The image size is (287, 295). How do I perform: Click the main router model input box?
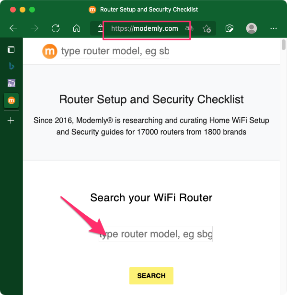(x=156, y=234)
